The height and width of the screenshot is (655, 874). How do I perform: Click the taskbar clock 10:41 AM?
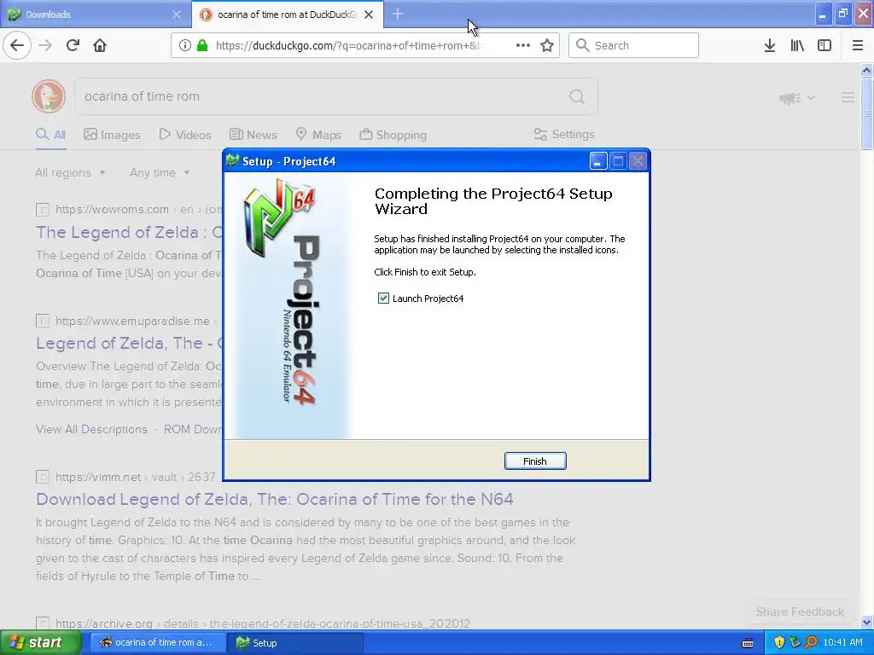(842, 643)
